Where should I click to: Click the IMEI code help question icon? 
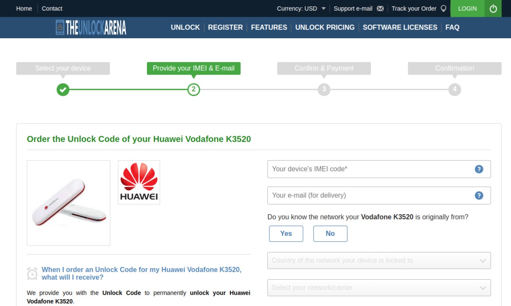click(x=479, y=169)
